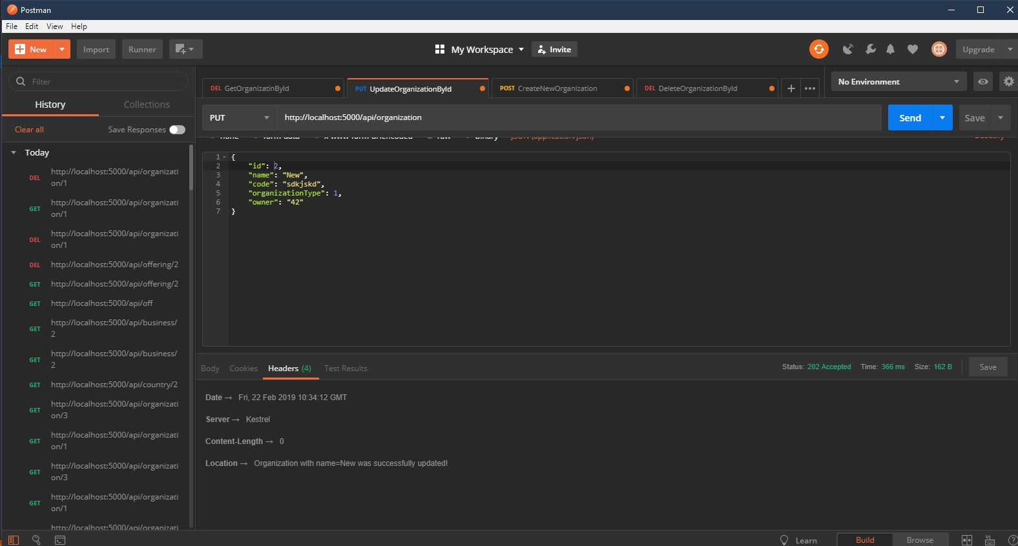Open the No Environment dropdown

(899, 81)
